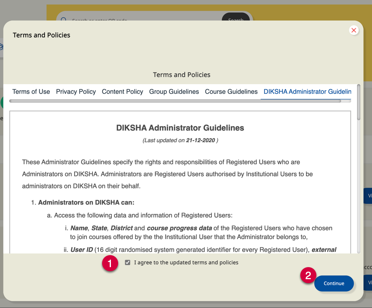Screen dimensions: 372x308
Task: Click the vertical scrollbar of the policy panel
Action: tap(358, 103)
